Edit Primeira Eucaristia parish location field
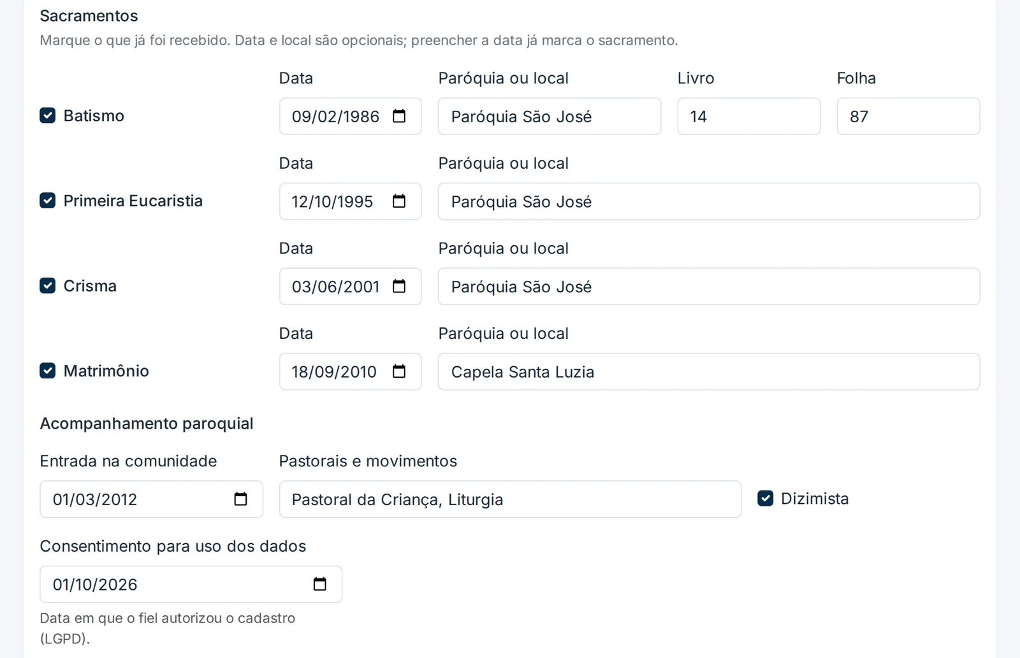 (709, 202)
